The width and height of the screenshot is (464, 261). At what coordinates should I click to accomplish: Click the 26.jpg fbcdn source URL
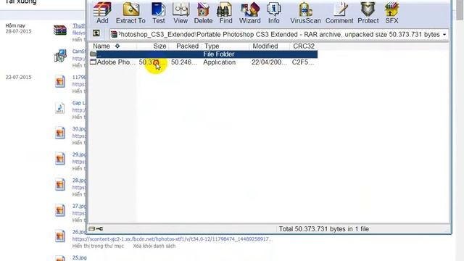pyautogui.click(x=173, y=239)
